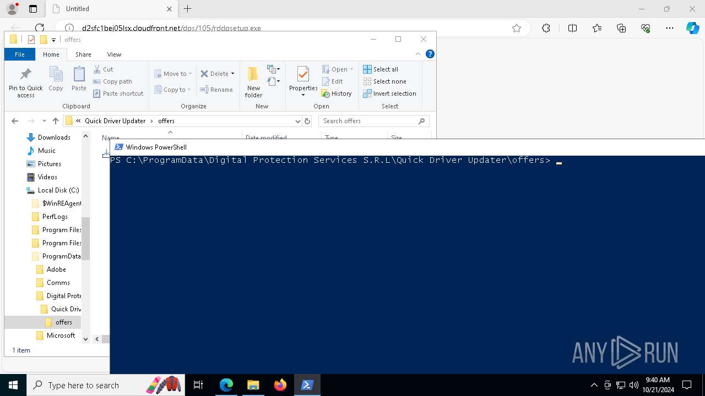
Task: Click navigation pane vertical scrollbar
Action: point(85,238)
